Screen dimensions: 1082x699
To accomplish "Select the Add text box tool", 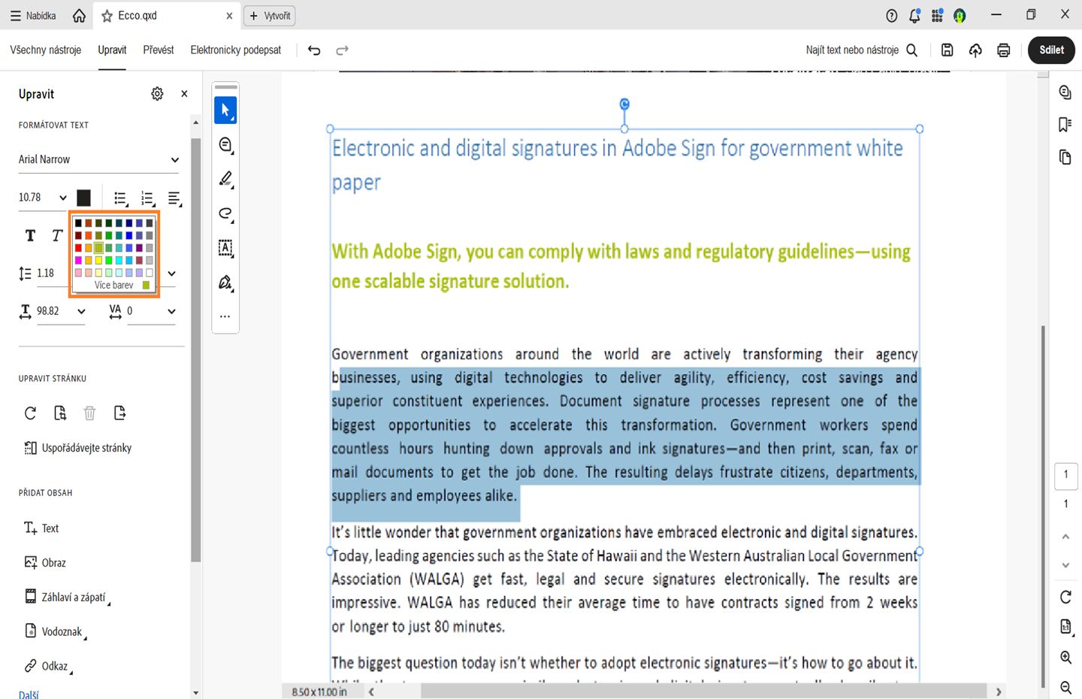I will click(x=225, y=248).
